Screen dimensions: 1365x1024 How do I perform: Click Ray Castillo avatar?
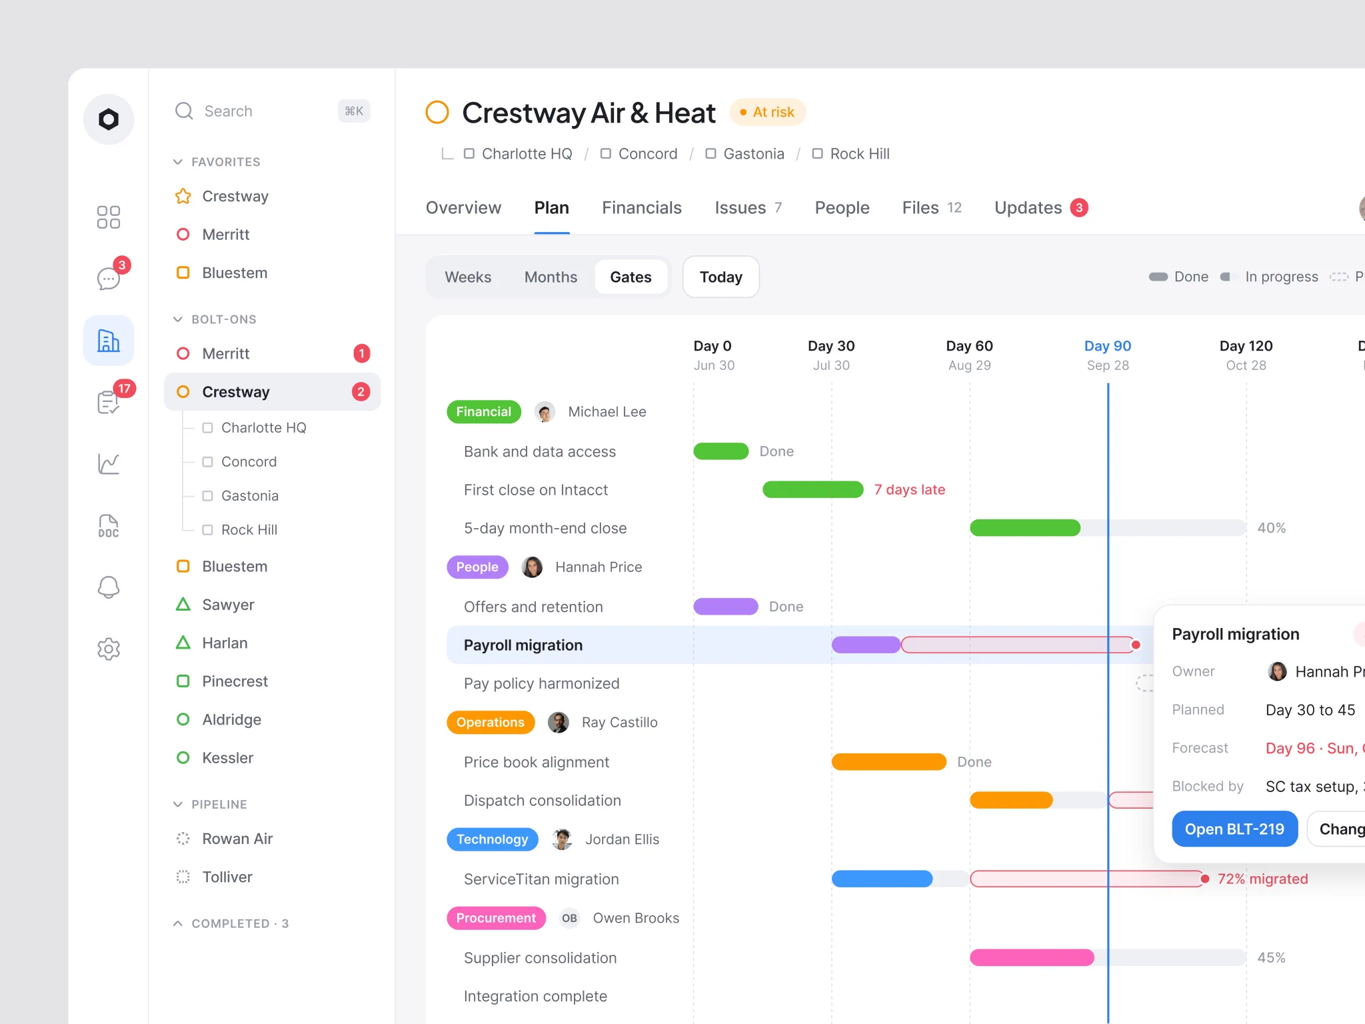point(559,723)
